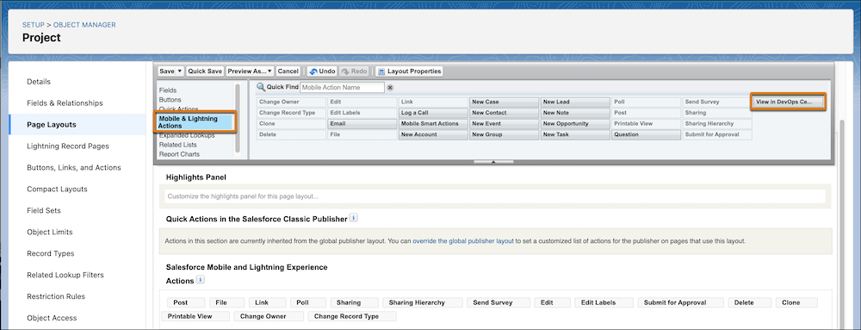This screenshot has height=330, width=861.
Task: Click the Quick Save button
Action: (205, 72)
